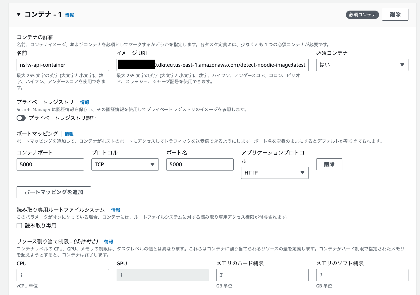Click the イメージ URI input field
The image size is (420, 295).
point(212,65)
